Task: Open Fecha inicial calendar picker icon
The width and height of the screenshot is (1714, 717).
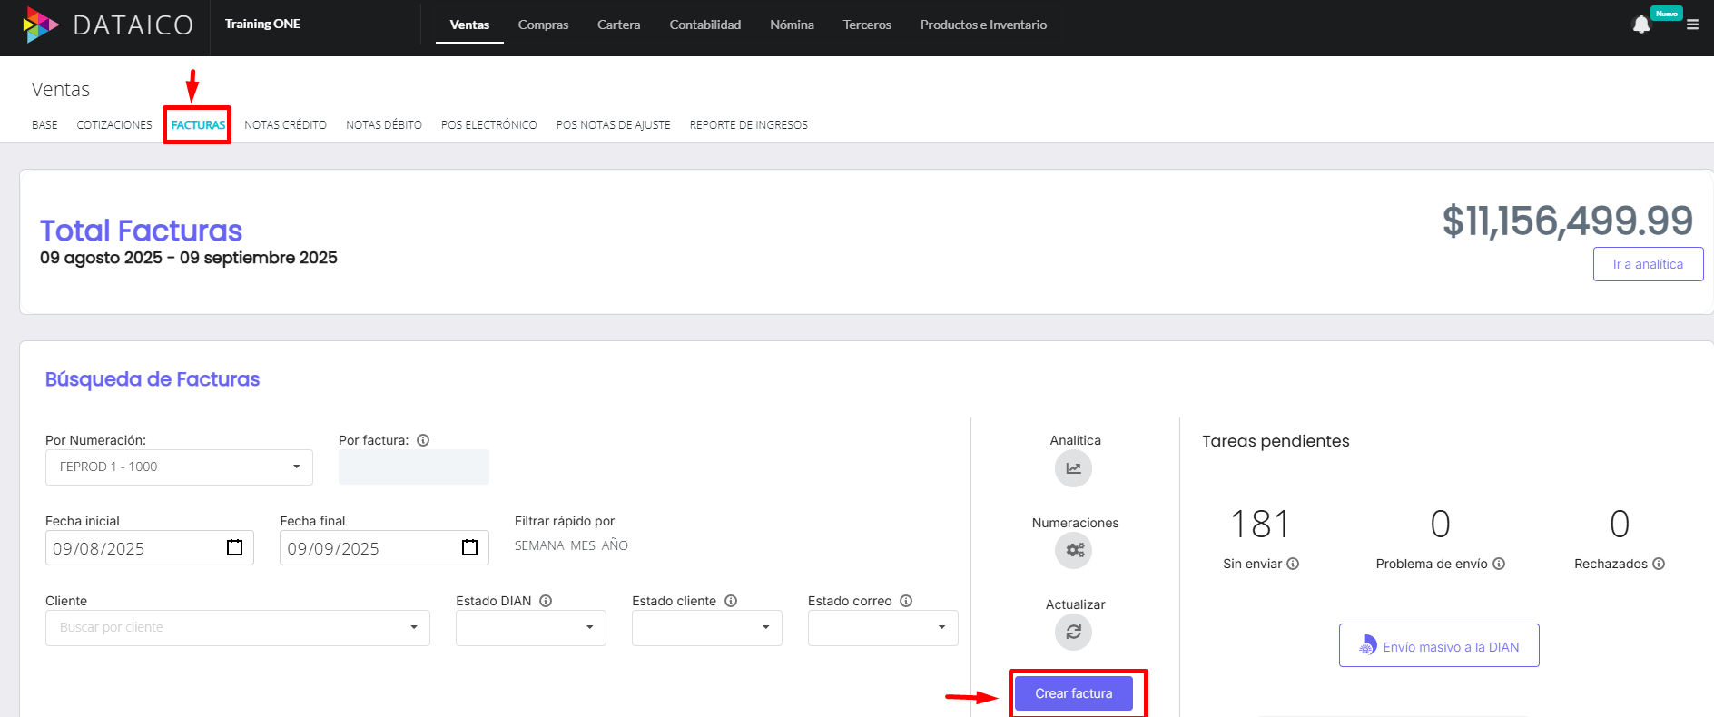Action: (234, 548)
